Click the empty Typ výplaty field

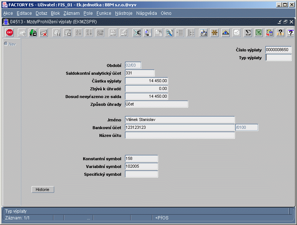click(278, 57)
